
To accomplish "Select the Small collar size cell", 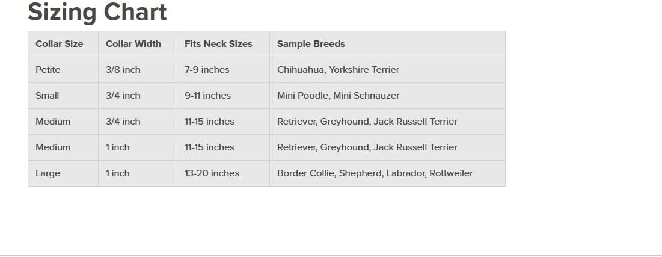I will point(48,96).
